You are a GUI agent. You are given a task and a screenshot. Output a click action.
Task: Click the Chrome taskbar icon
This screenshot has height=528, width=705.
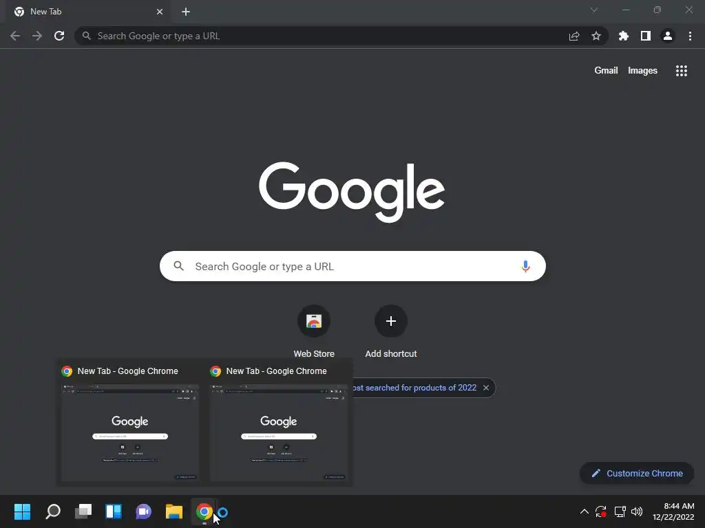click(204, 511)
